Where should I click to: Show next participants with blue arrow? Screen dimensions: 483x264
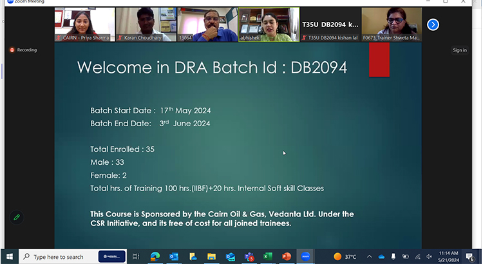(433, 24)
